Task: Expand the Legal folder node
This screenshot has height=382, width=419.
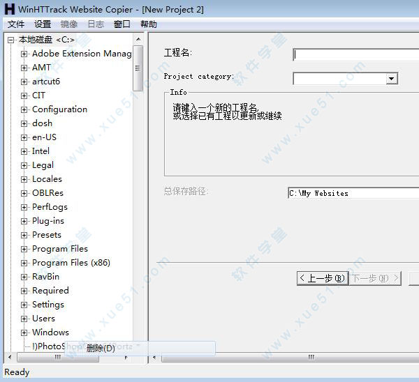Action: 24,165
